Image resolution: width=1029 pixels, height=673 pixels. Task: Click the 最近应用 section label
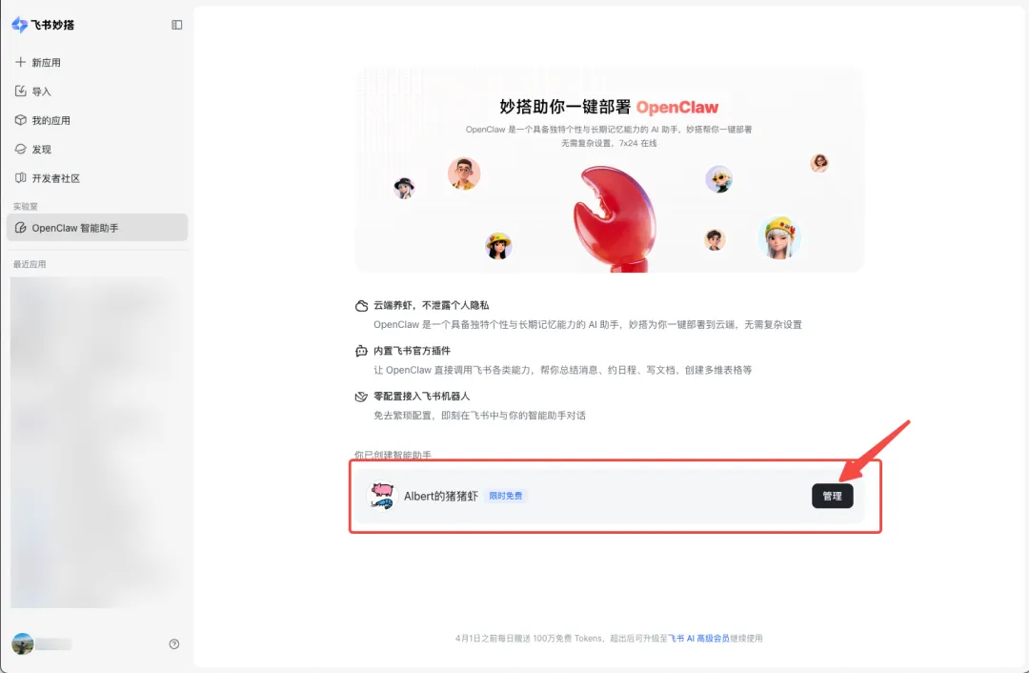coord(30,264)
